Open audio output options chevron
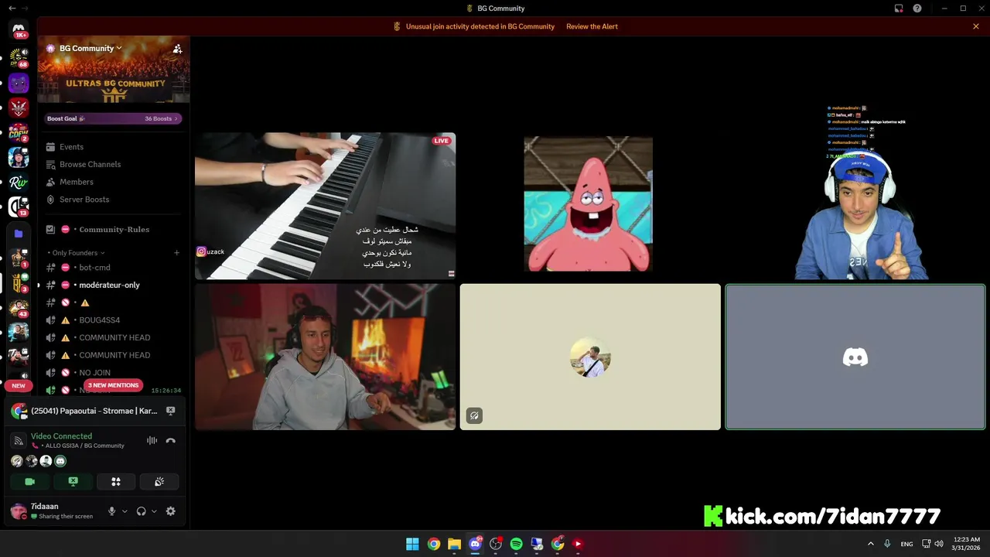The image size is (990, 557). point(154,511)
